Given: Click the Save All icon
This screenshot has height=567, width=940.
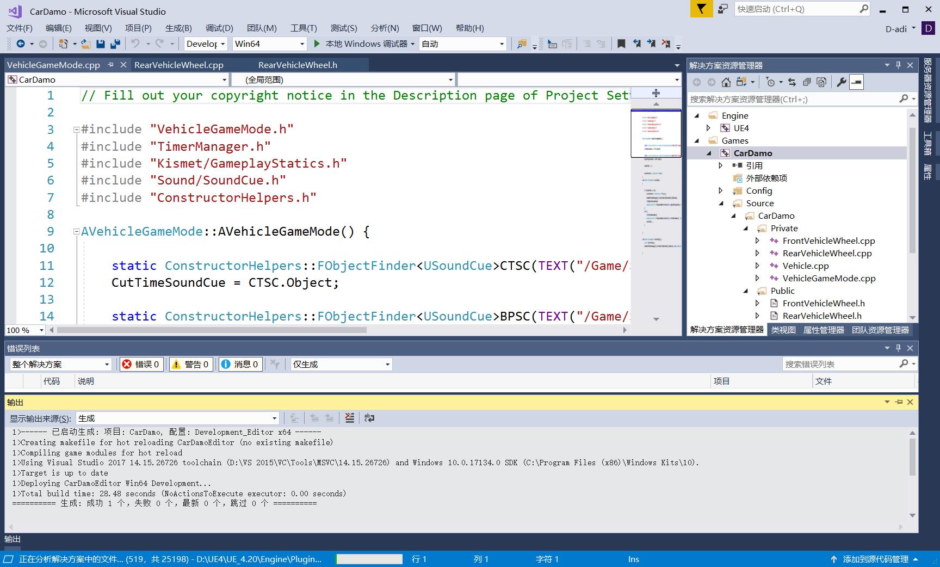Looking at the screenshot, I should 115,44.
